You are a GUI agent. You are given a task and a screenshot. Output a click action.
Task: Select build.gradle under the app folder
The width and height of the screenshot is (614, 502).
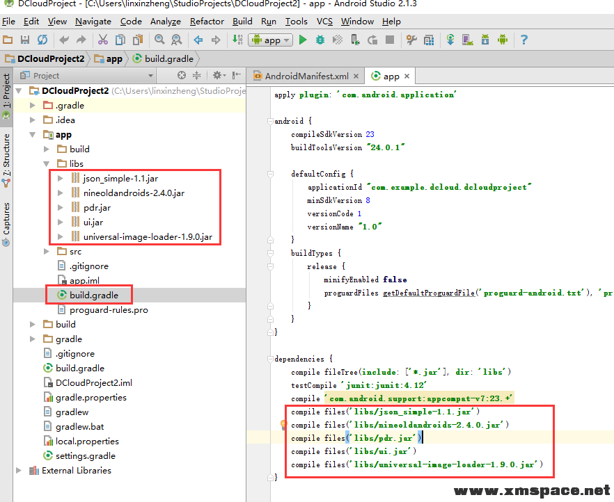[93, 295]
